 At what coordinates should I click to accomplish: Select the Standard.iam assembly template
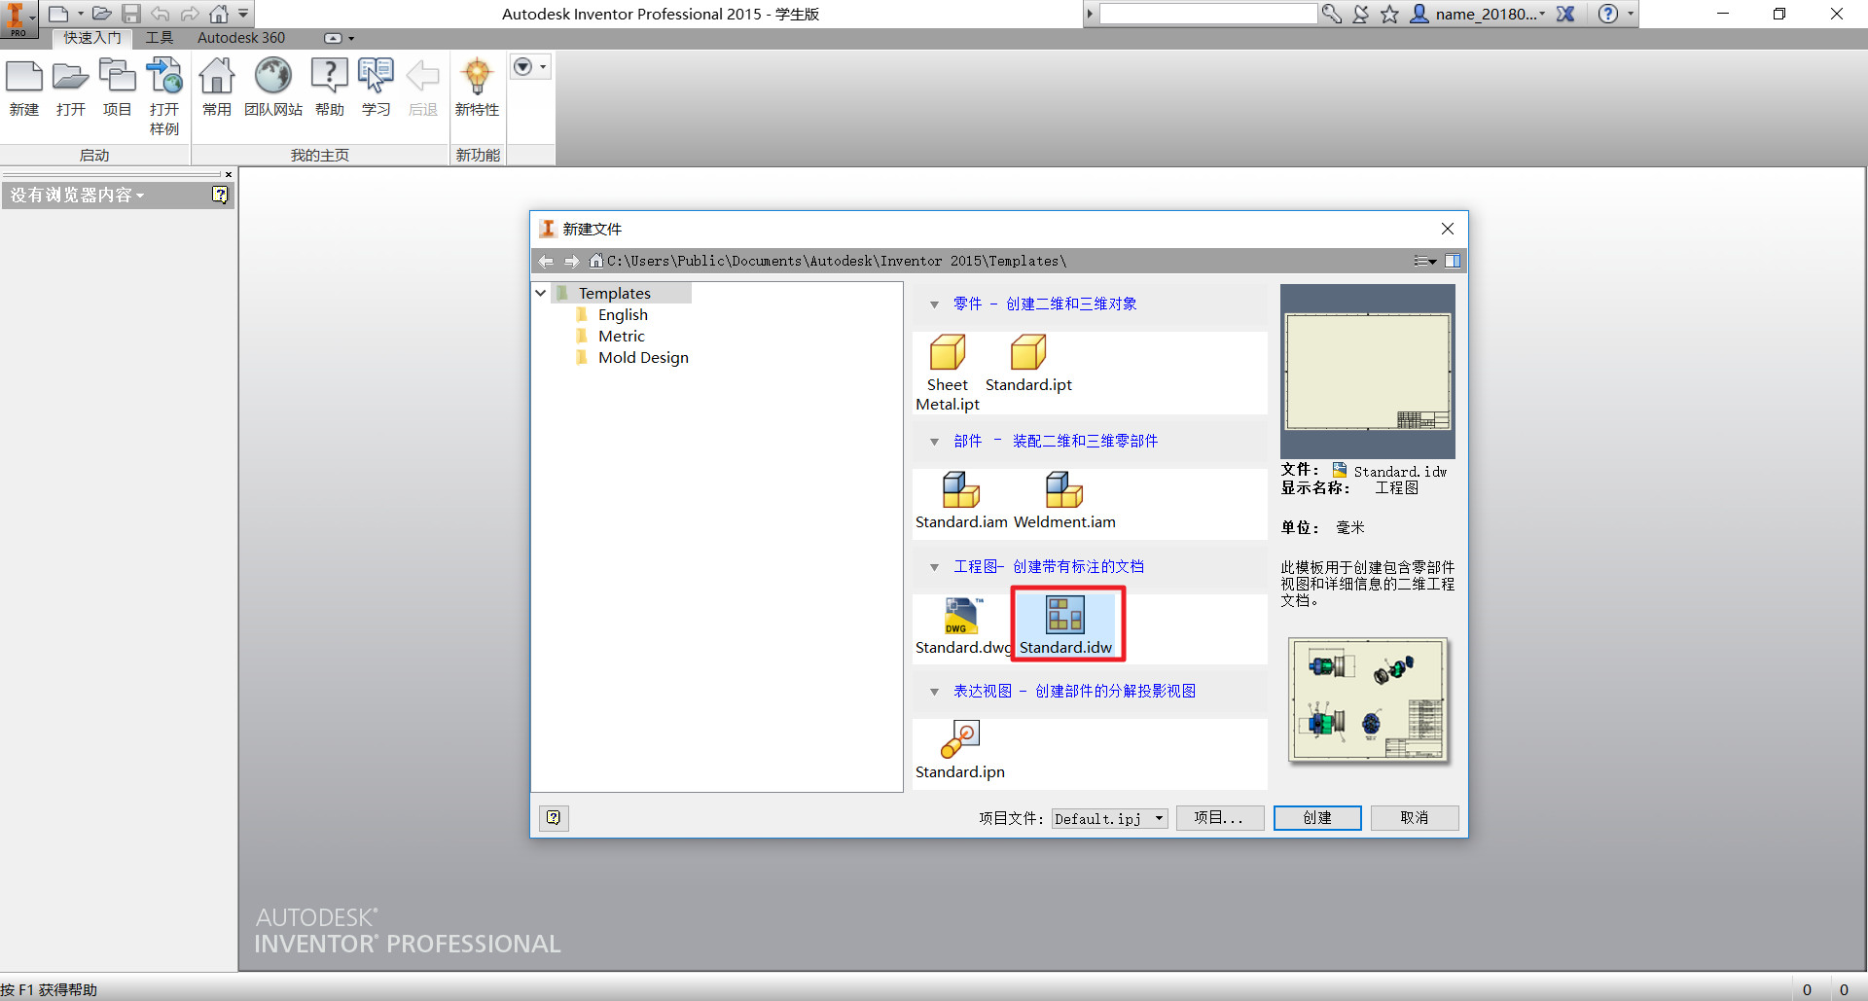tap(961, 501)
